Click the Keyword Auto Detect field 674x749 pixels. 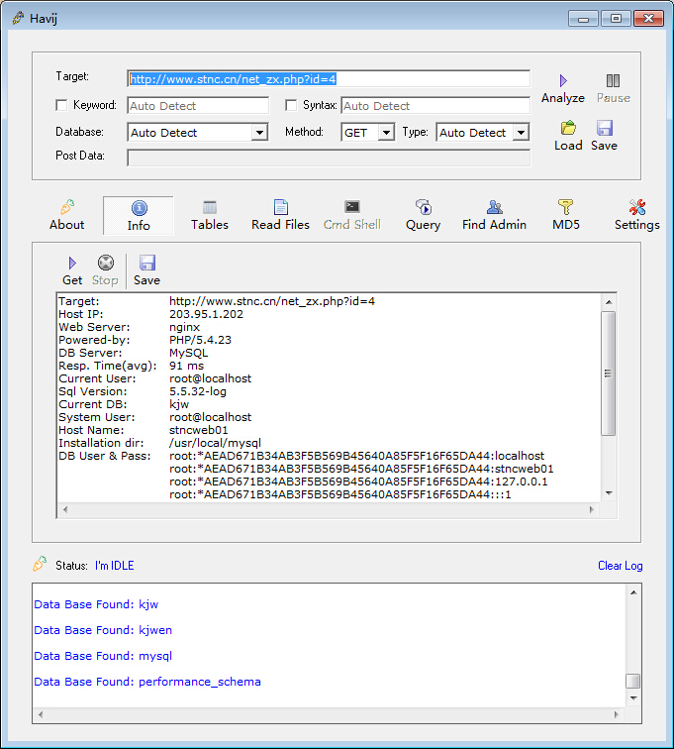click(x=198, y=106)
